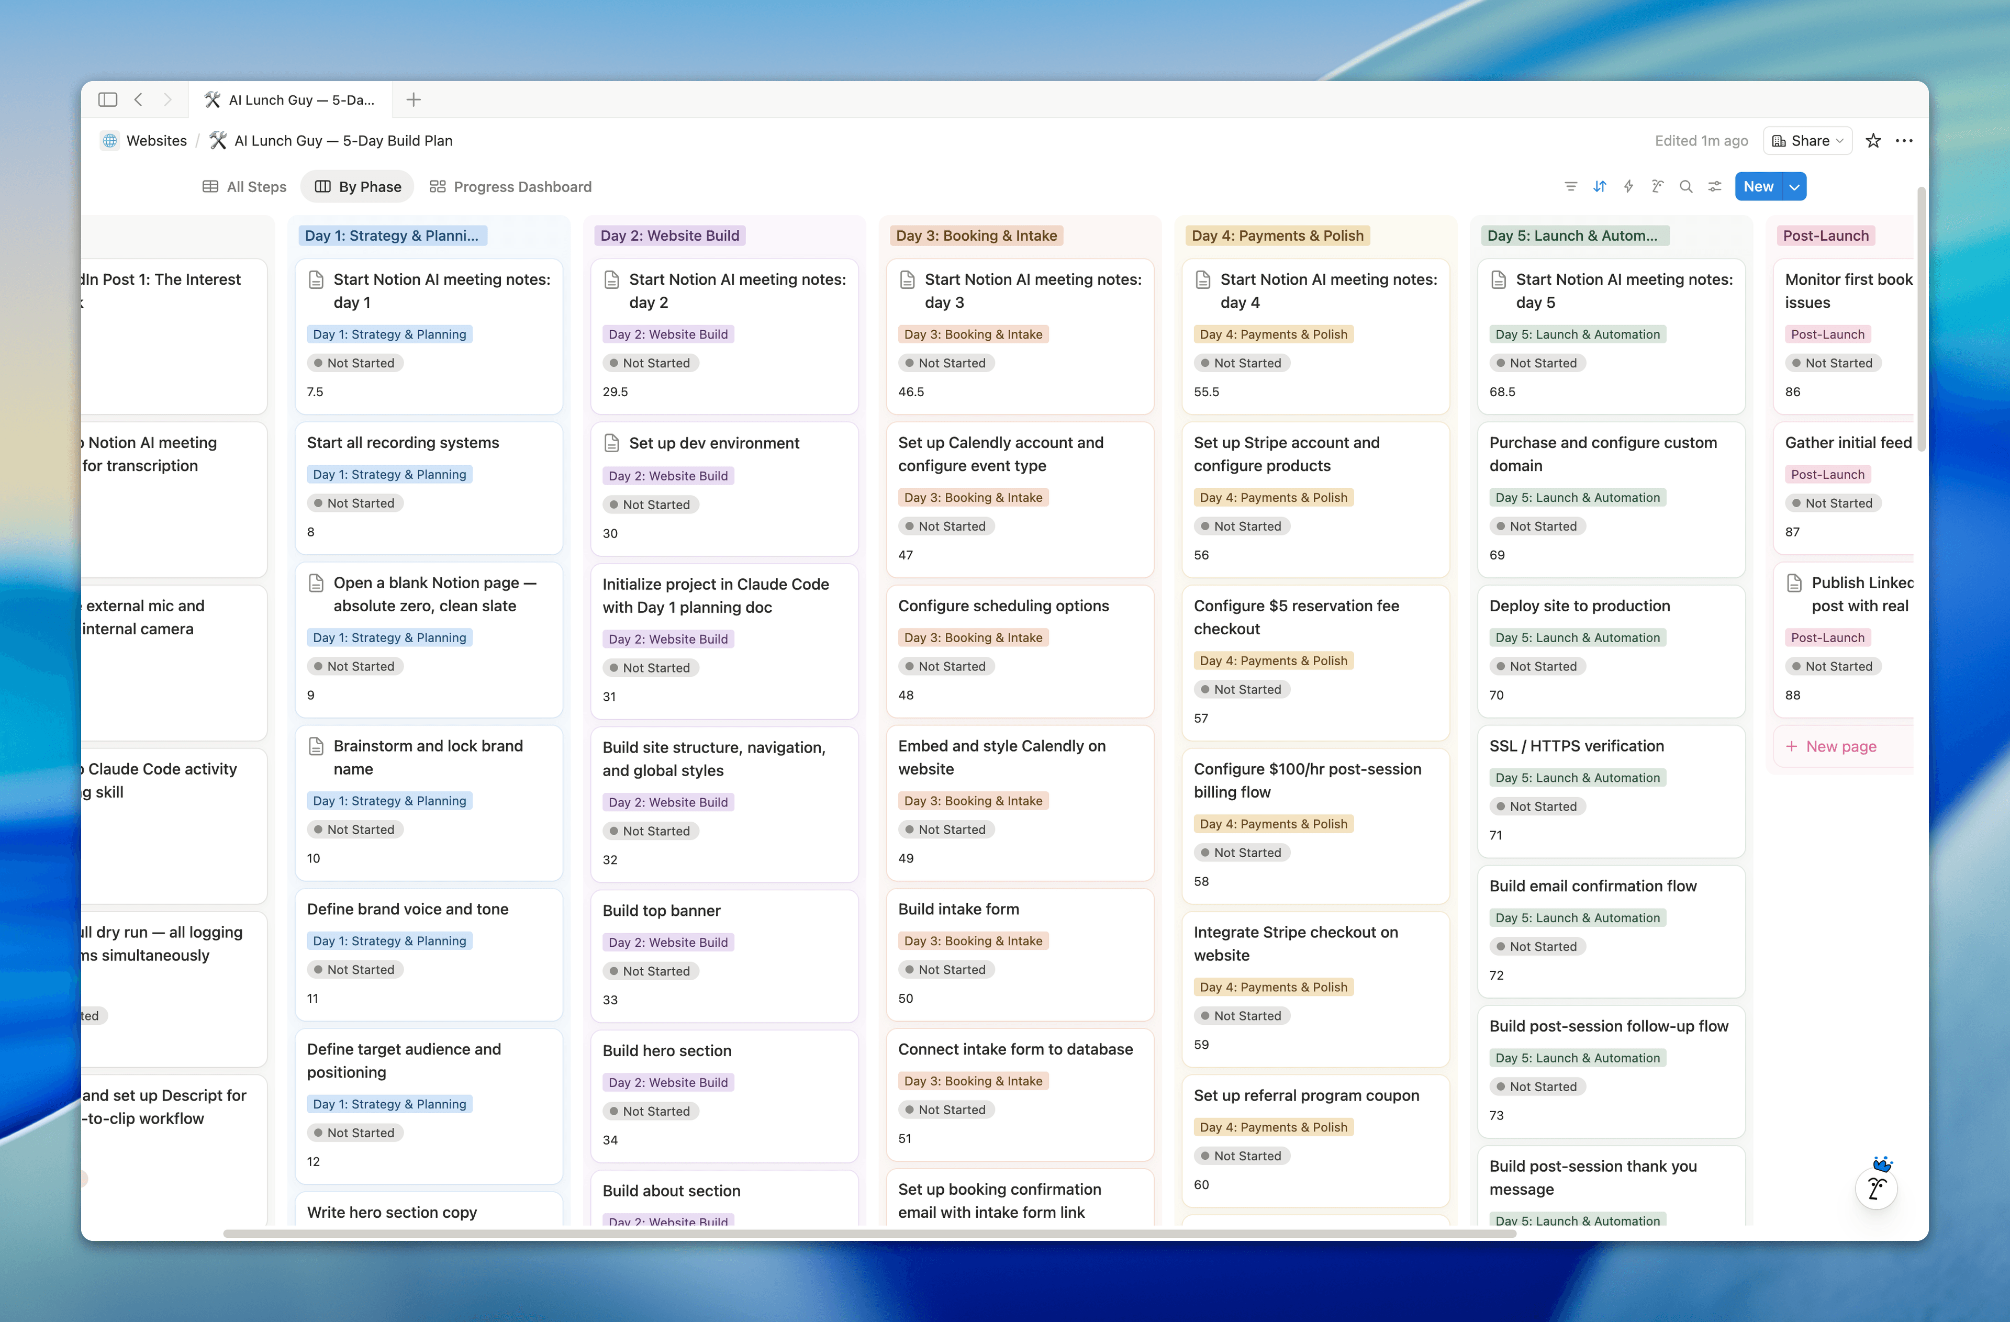Click the Notion AI face icon in toolbar
This screenshot has width=2010, height=1322.
[x=1657, y=186]
